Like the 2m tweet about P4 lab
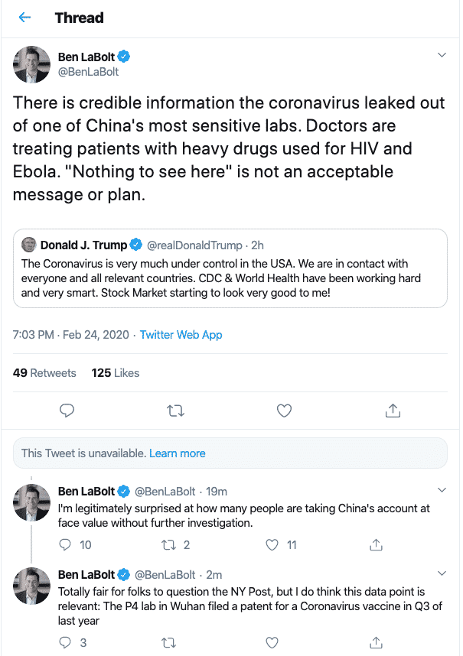463x656 pixels. (x=272, y=642)
